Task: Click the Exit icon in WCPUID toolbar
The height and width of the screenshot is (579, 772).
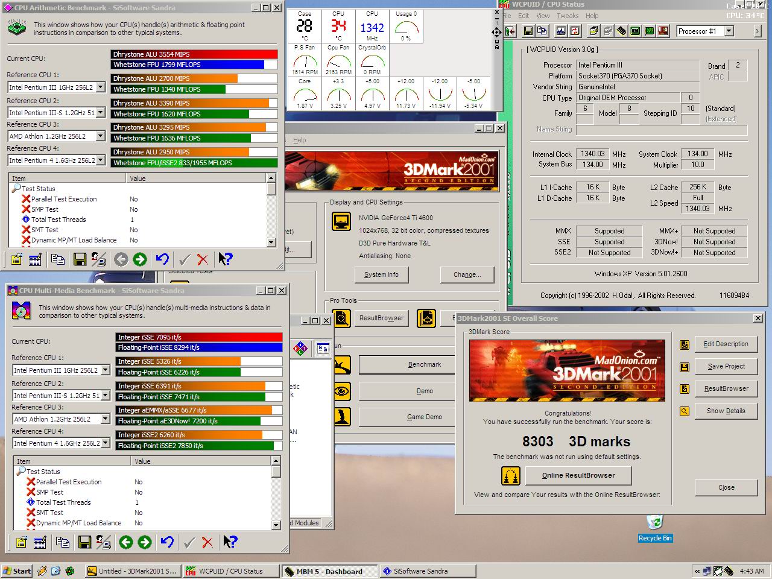Action: (x=510, y=31)
